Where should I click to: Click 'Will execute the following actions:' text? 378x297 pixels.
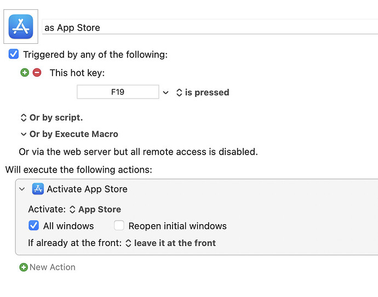click(78, 170)
